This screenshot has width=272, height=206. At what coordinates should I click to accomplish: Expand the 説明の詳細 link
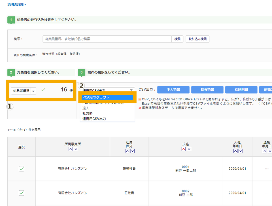(x=17, y=5)
